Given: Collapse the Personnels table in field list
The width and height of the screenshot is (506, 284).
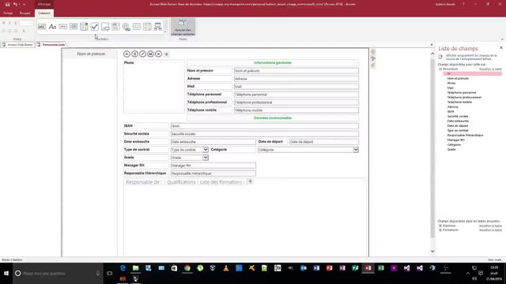Looking at the screenshot, I should pos(440,69).
